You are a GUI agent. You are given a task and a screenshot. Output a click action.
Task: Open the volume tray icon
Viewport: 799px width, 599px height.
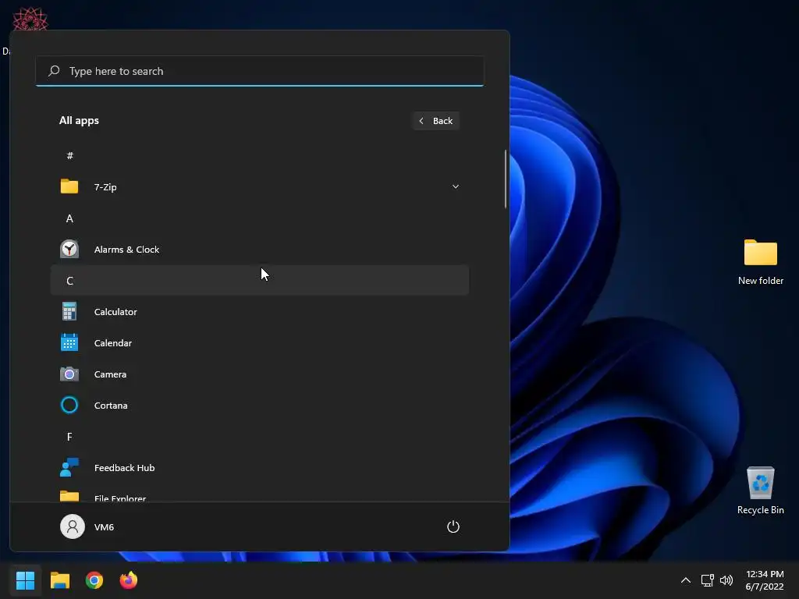tap(726, 580)
